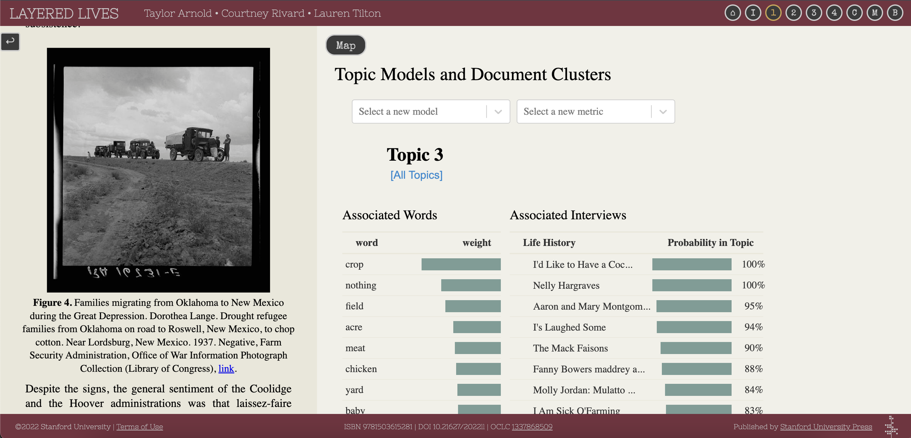Screen dimensions: 911x438
Task: Jump to chapter 4 circle icon
Action: (x=834, y=13)
